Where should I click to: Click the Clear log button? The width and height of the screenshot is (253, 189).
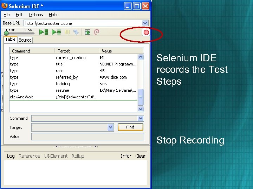click(x=140, y=156)
